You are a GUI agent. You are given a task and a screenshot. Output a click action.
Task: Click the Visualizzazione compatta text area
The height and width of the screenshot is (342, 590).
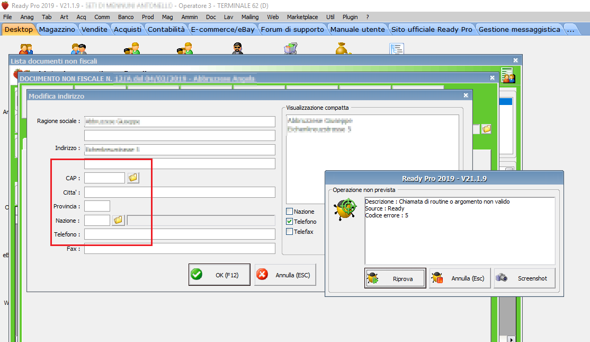click(372, 159)
